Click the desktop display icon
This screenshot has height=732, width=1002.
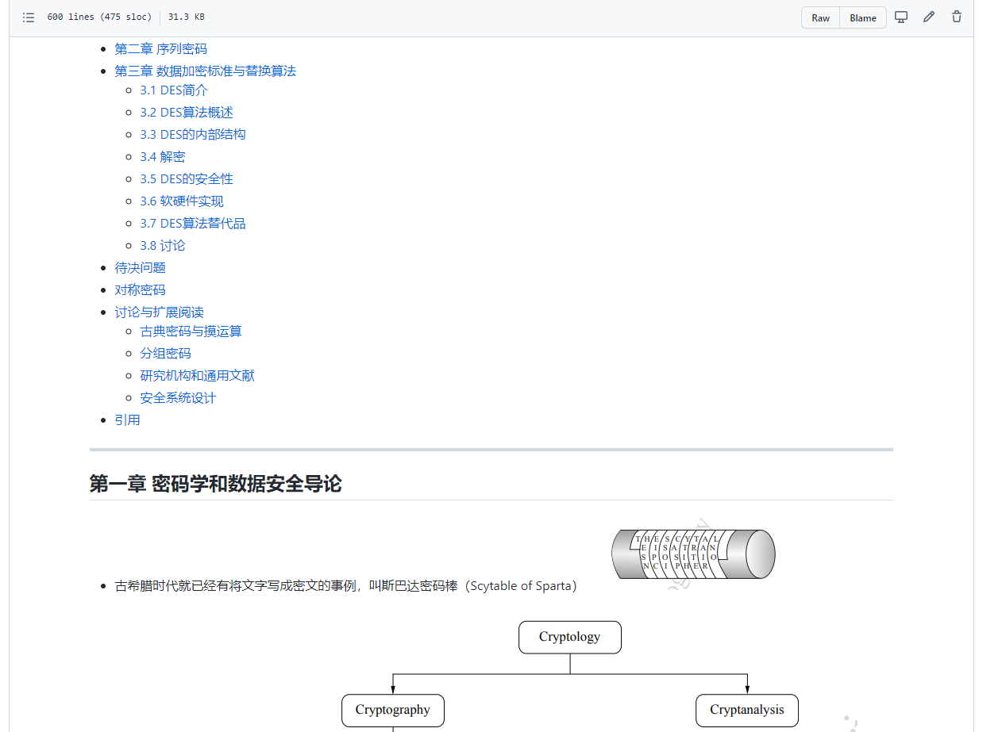(901, 17)
